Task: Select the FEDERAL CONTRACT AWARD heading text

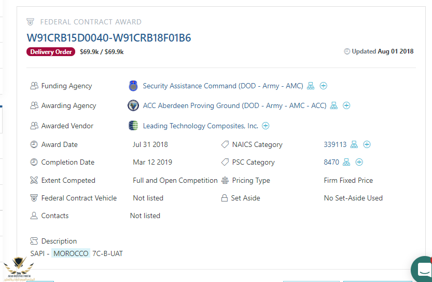Action: (x=91, y=22)
